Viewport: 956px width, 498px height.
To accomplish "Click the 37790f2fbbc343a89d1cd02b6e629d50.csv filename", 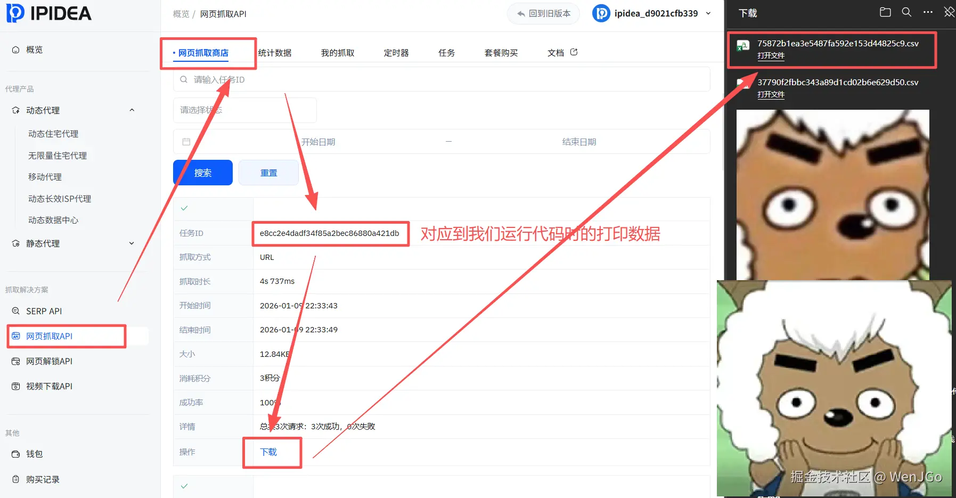I will click(x=838, y=82).
